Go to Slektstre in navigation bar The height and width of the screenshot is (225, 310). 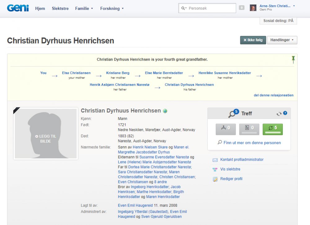click(60, 8)
